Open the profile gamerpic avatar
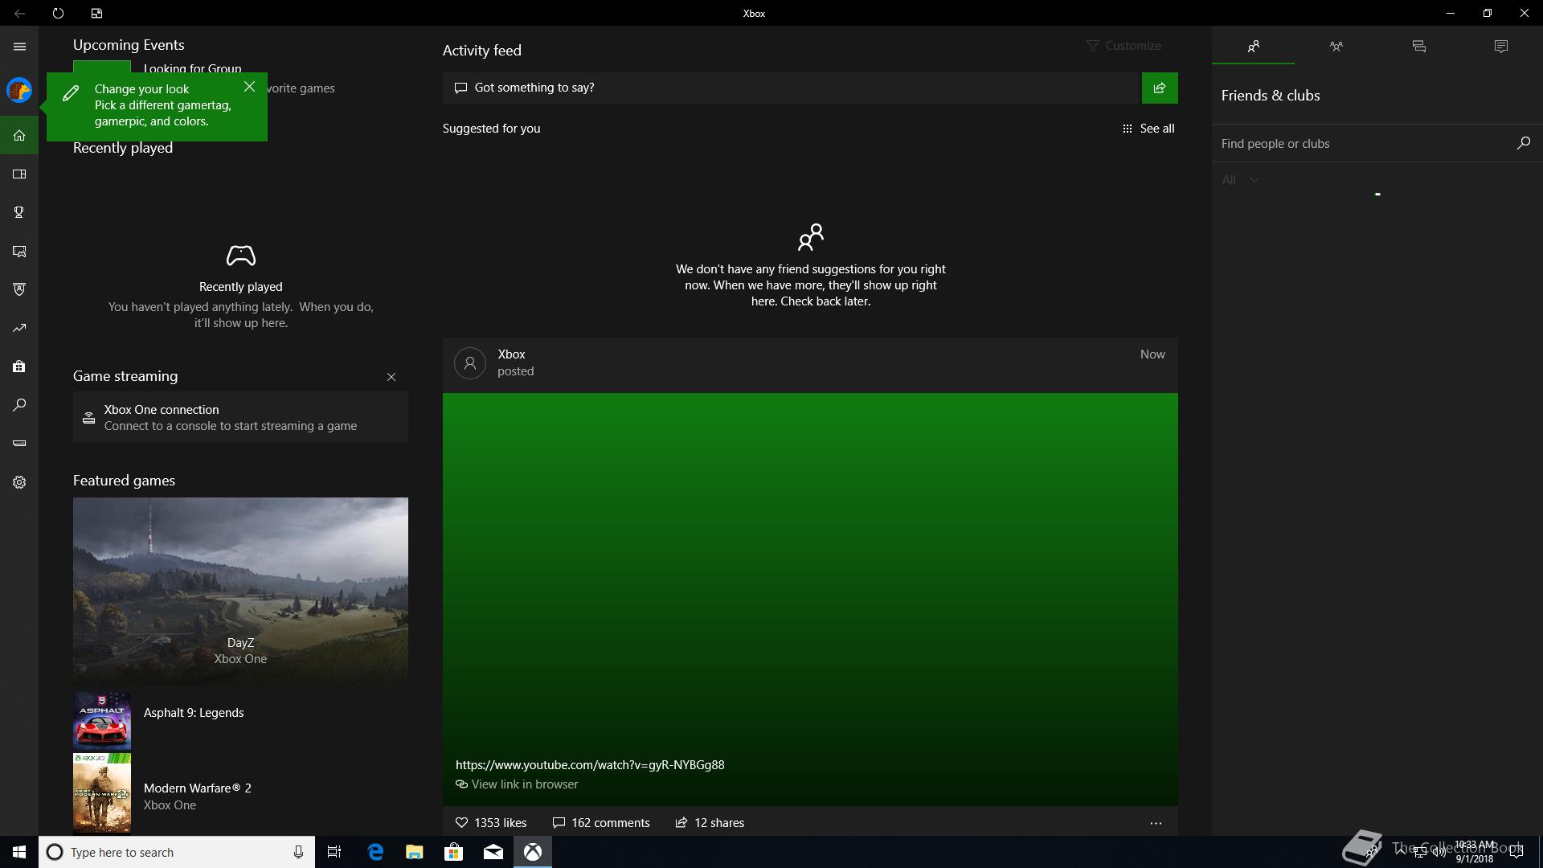The image size is (1543, 868). (x=19, y=90)
